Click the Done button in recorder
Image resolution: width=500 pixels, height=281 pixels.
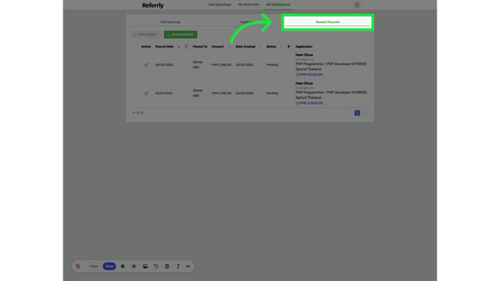pyautogui.click(x=109, y=266)
